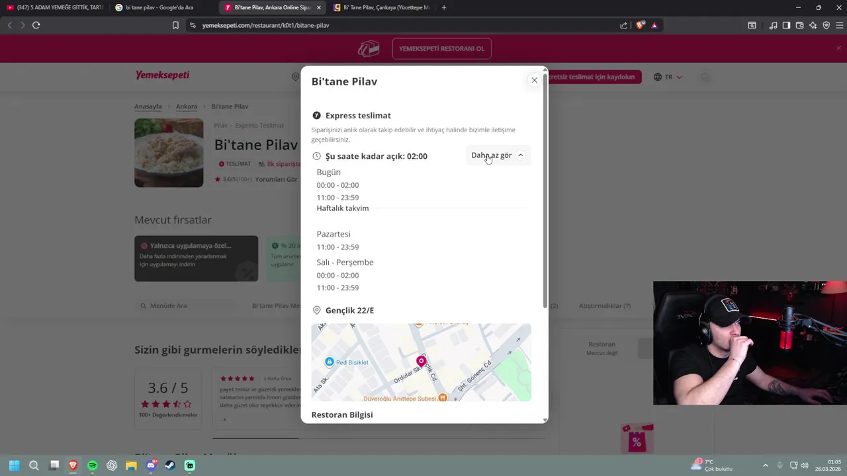The height and width of the screenshot is (476, 847).
Task: Click the volume icon in system tray
Action: (x=805, y=465)
